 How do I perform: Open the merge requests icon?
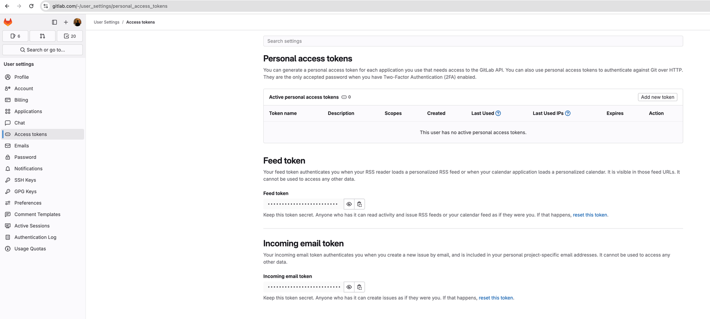pyautogui.click(x=42, y=36)
